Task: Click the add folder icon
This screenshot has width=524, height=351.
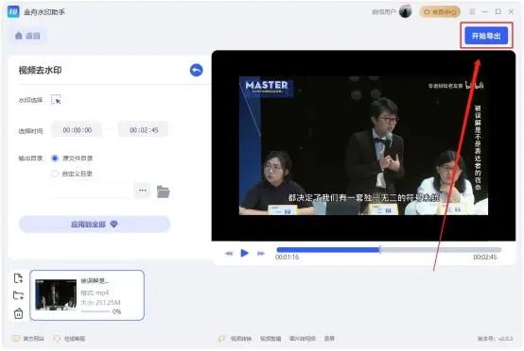Action: pyautogui.click(x=18, y=295)
